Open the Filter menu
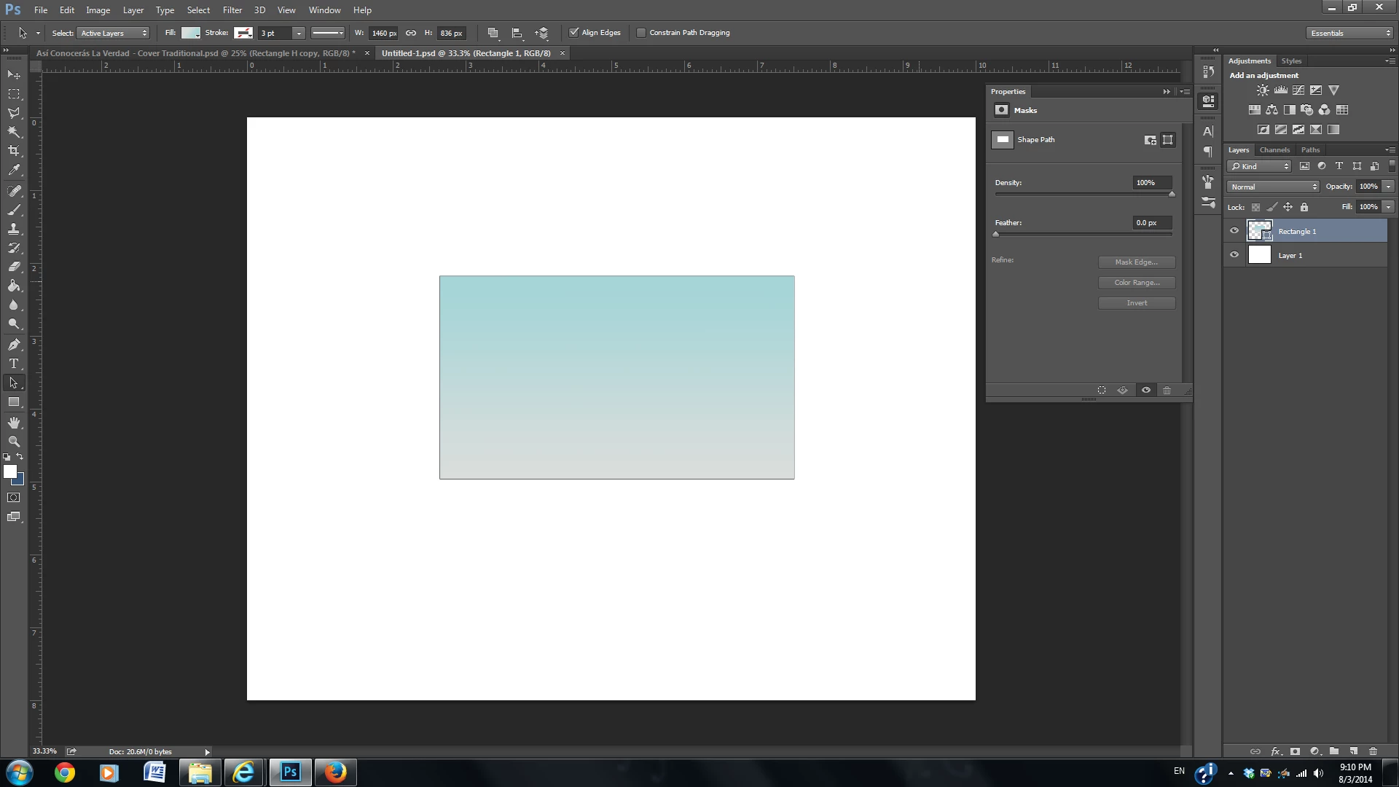Image resolution: width=1399 pixels, height=787 pixels. (232, 10)
